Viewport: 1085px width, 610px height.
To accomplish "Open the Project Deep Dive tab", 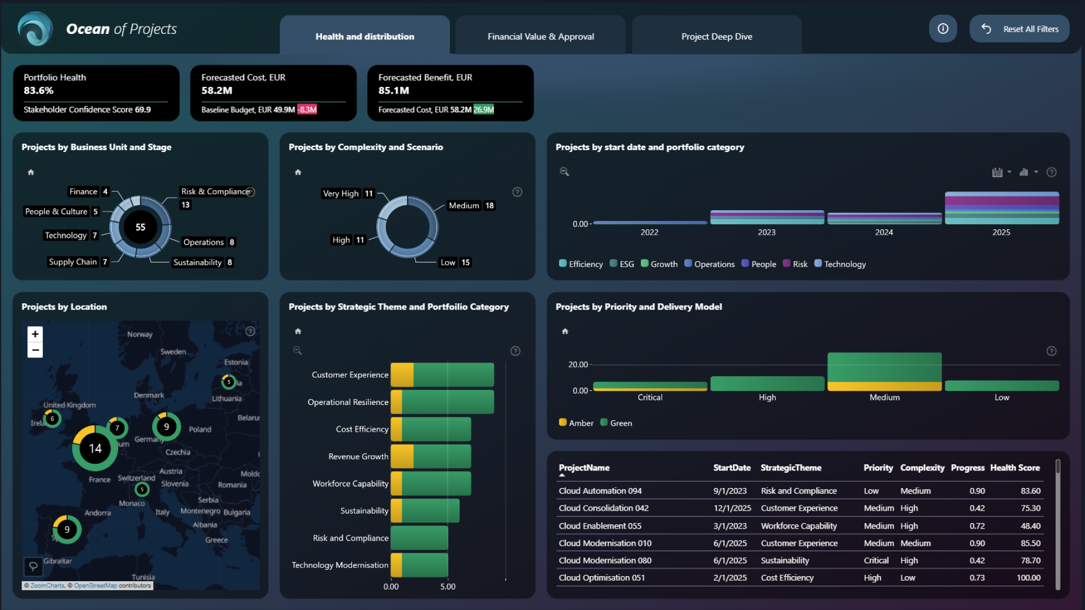I will (717, 36).
